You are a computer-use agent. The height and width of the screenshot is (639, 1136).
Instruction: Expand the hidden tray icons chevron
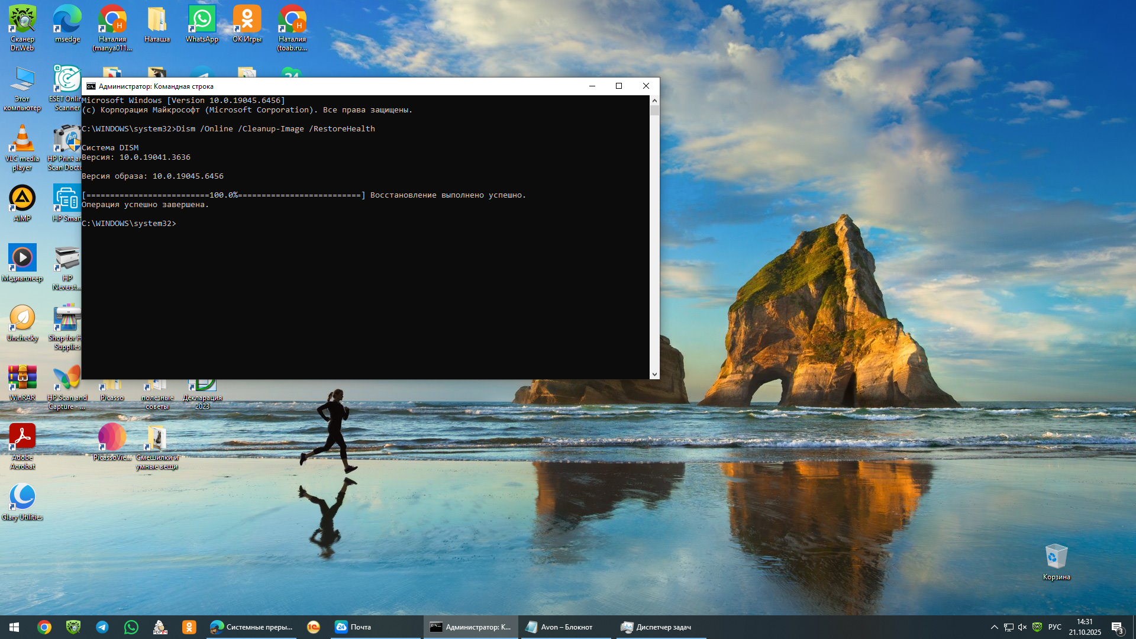click(x=994, y=627)
